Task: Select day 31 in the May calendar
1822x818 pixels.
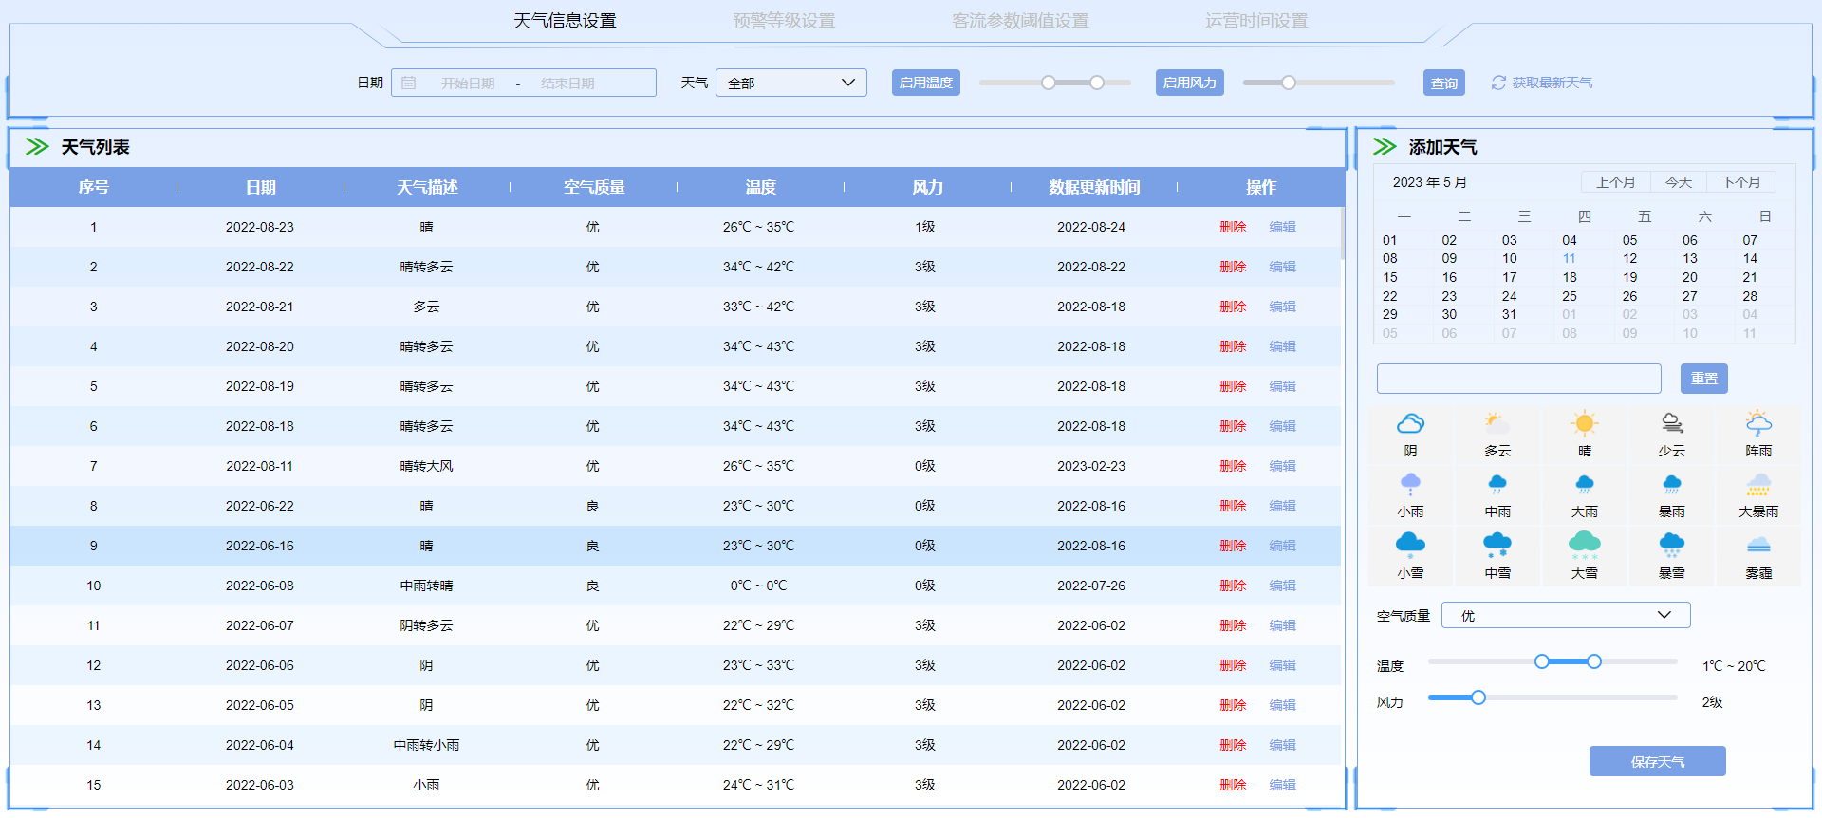Action: coord(1509,314)
